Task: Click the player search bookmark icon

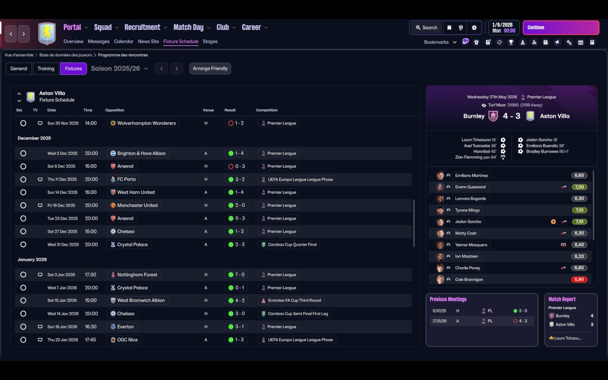Action: pyautogui.click(x=534, y=42)
